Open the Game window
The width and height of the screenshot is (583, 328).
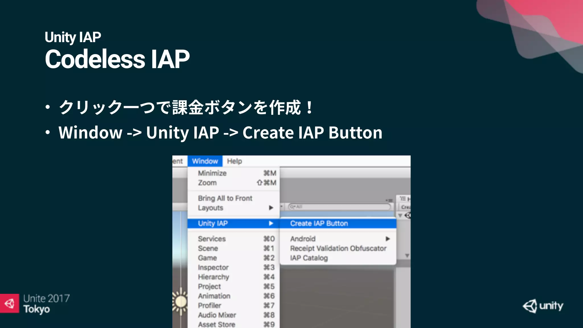click(234, 258)
